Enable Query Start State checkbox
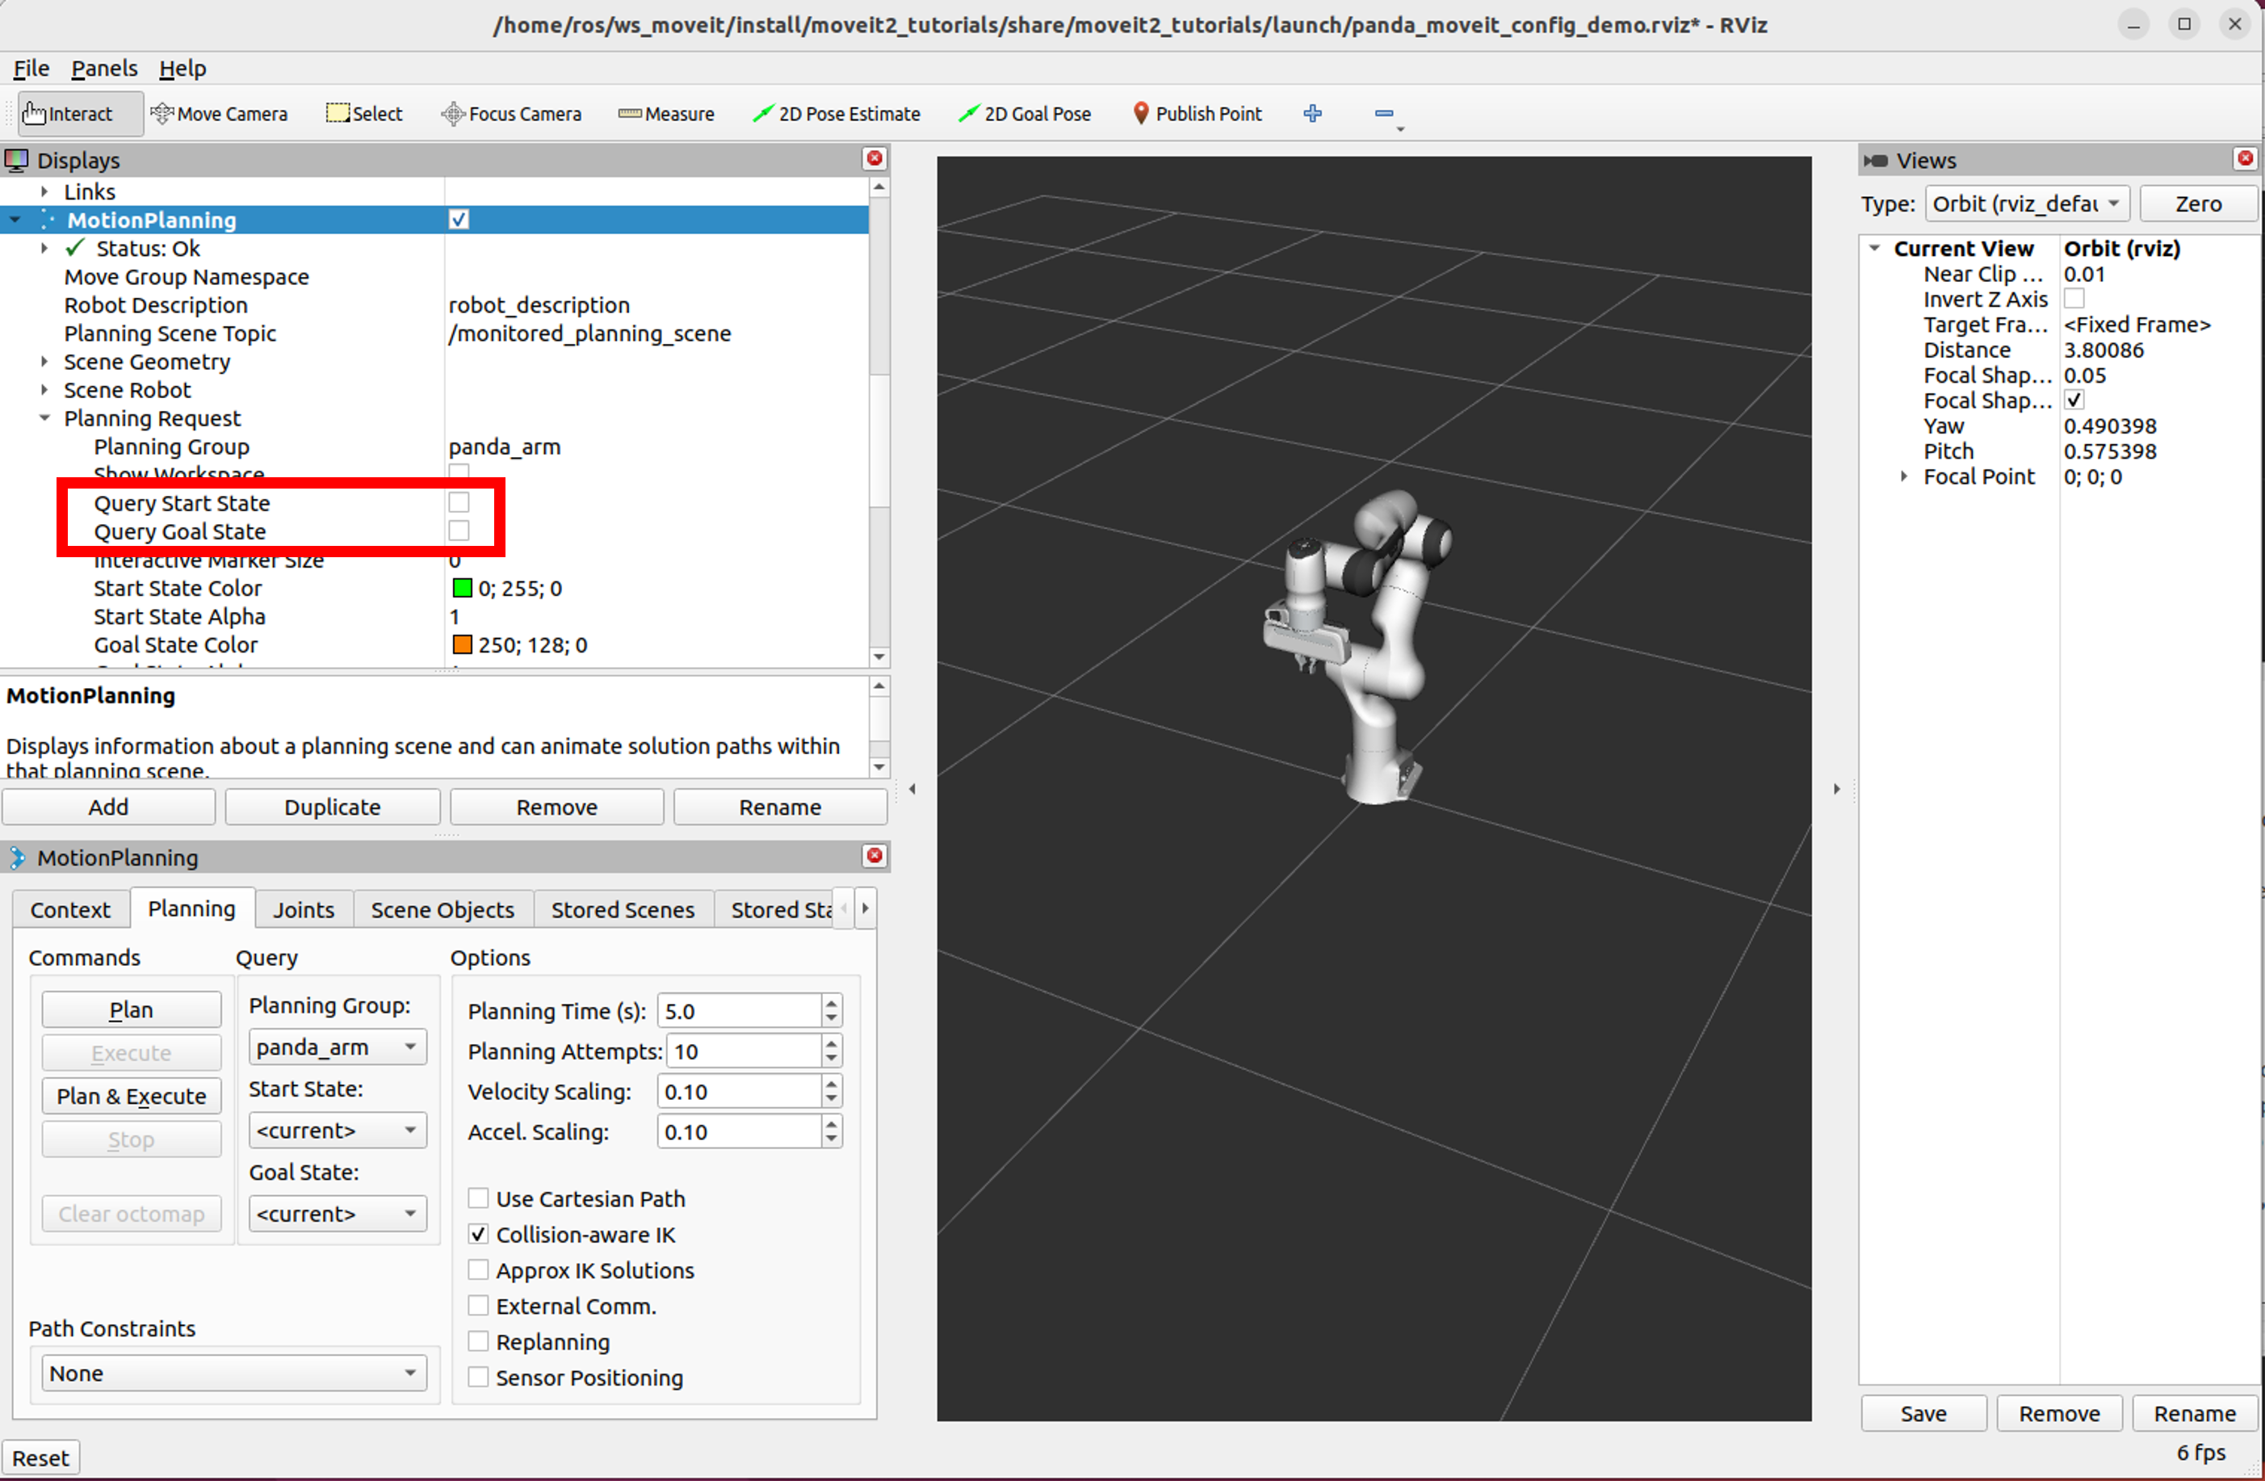 pyautogui.click(x=459, y=502)
